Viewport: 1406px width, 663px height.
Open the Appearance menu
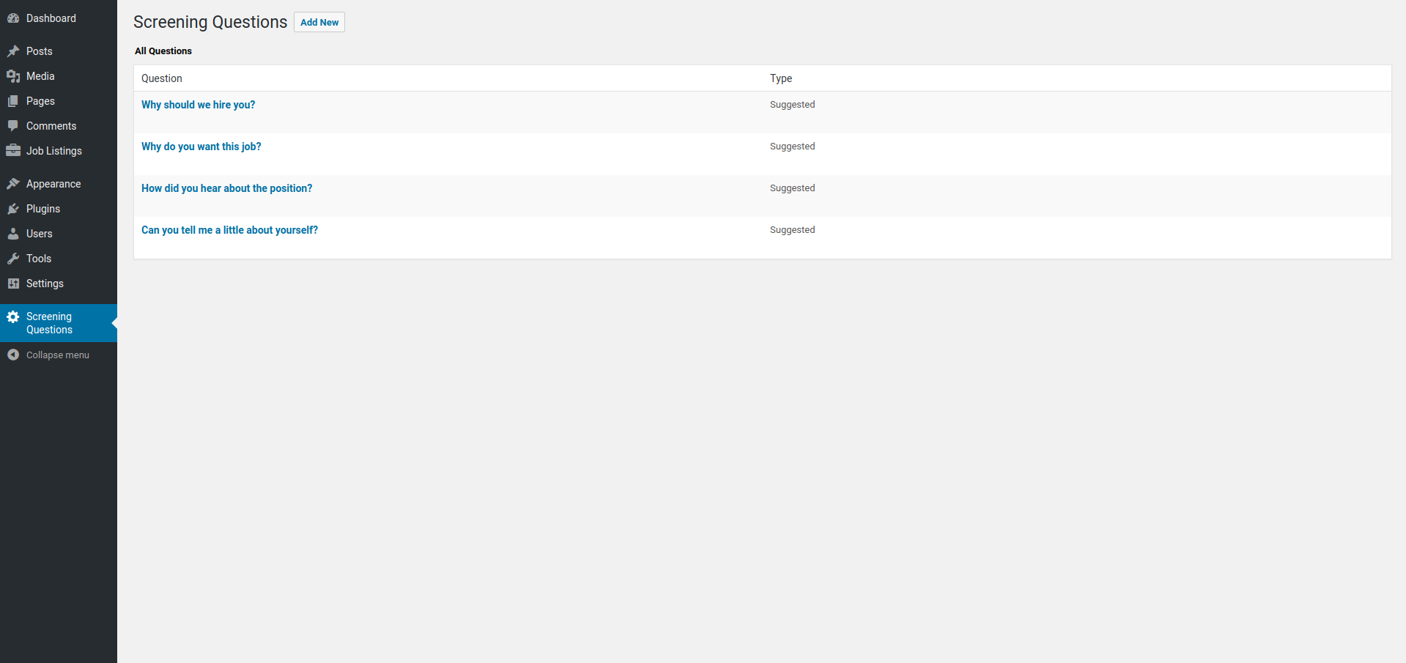[53, 184]
